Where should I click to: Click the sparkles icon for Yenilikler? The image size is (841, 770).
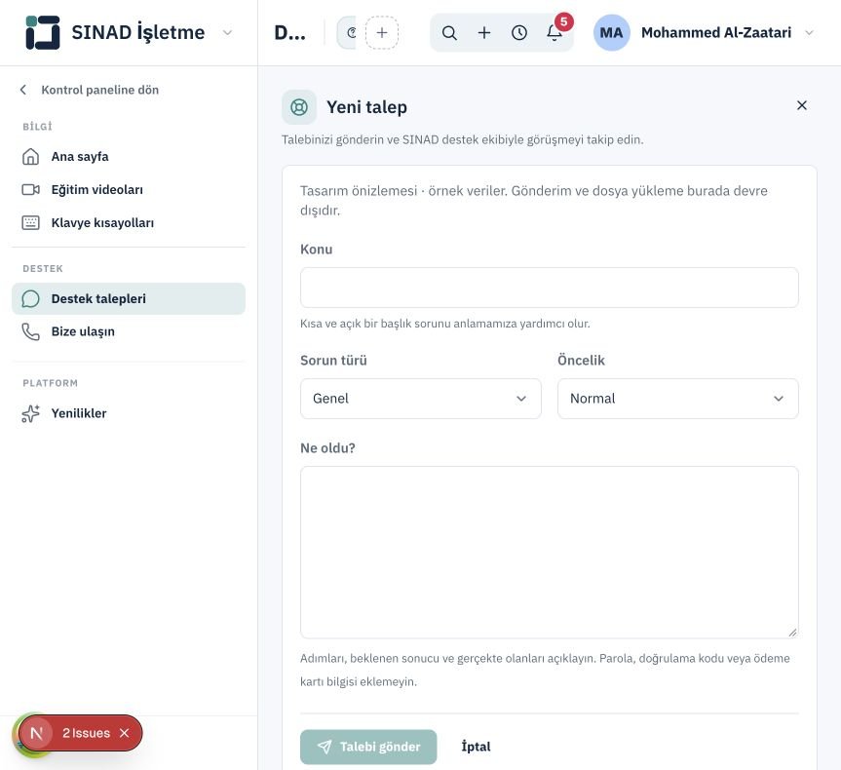click(30, 413)
